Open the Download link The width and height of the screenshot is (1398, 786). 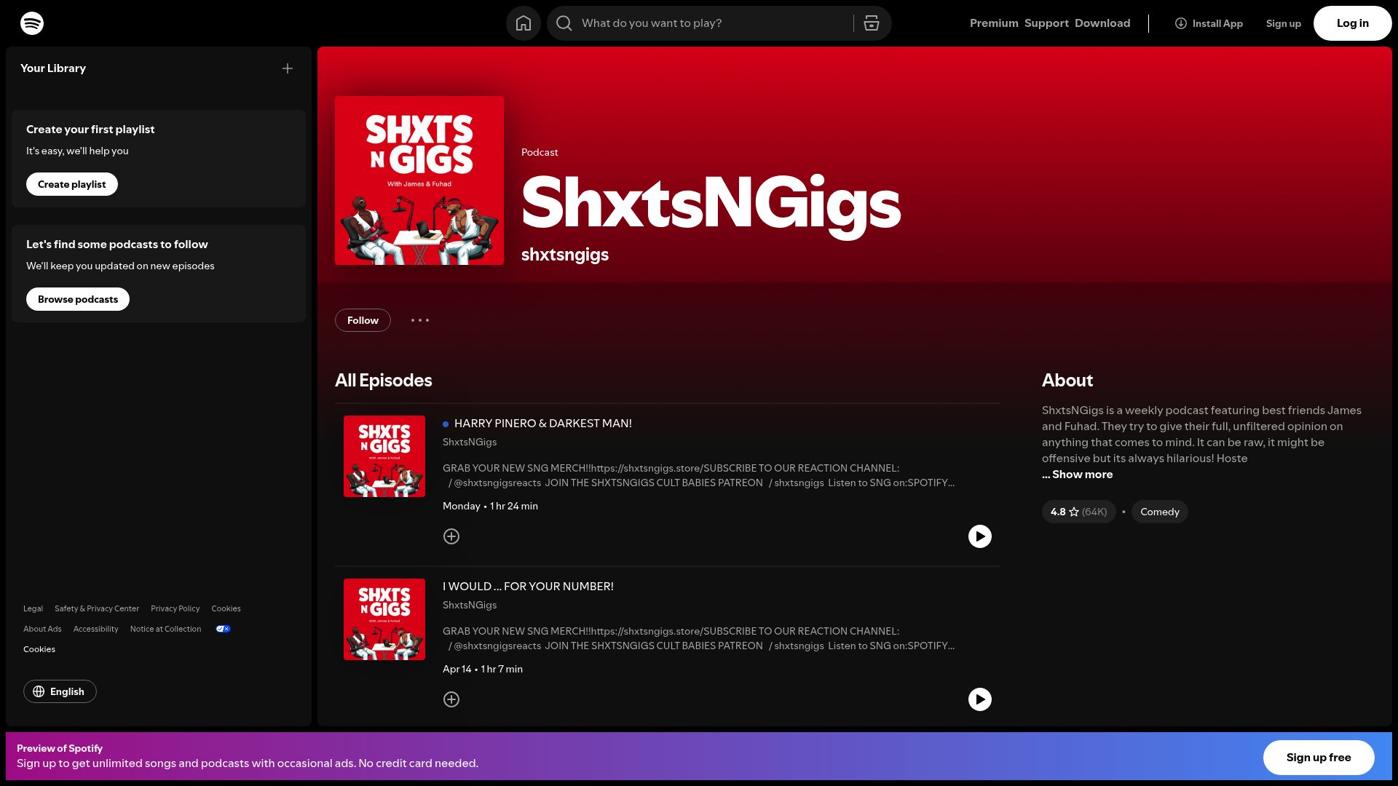(x=1102, y=23)
